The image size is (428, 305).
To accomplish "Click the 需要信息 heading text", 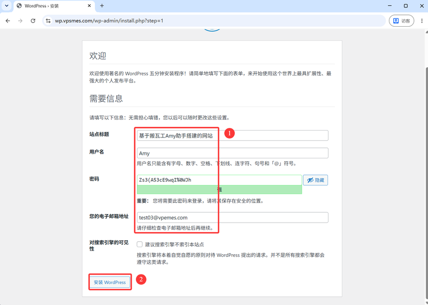I will point(106,98).
